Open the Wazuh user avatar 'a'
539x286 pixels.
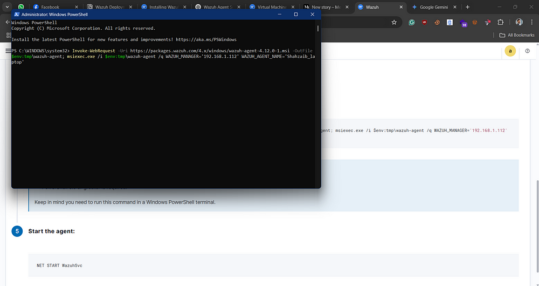point(510,51)
